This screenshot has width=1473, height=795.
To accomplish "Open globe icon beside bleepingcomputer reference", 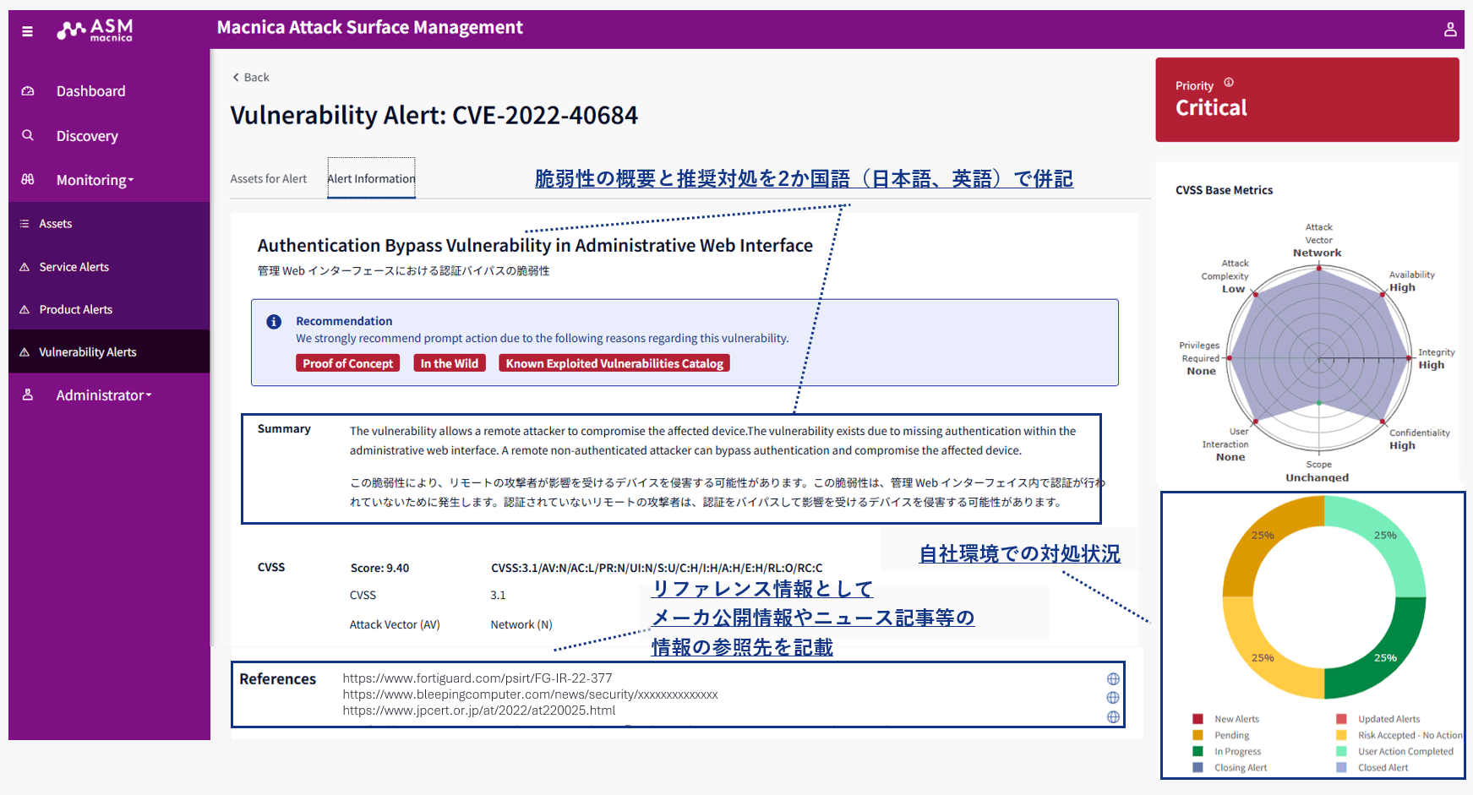I will (x=1113, y=698).
